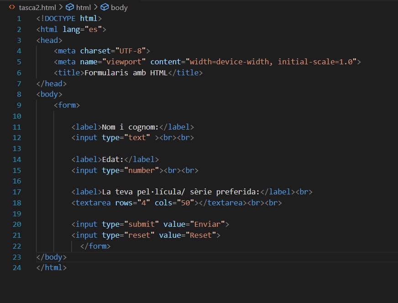The image size is (398, 303).
Task: Expand the body breadcrumb segment
Action: click(119, 7)
